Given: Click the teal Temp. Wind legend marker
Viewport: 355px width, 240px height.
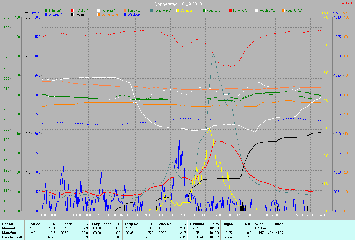Looking at the screenshot, I should tap(151, 11).
